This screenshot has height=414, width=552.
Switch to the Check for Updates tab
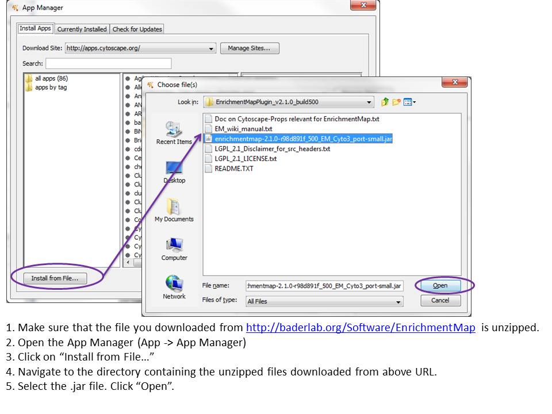pyautogui.click(x=137, y=29)
